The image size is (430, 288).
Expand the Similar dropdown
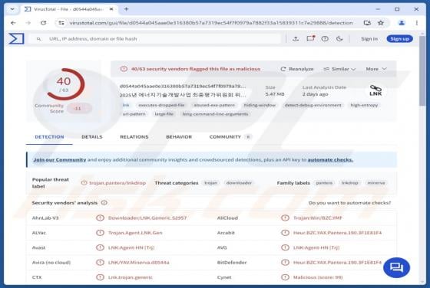pos(339,69)
